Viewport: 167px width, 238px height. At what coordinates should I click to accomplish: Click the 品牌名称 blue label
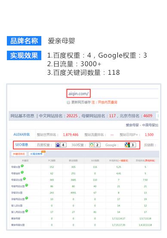24,41
